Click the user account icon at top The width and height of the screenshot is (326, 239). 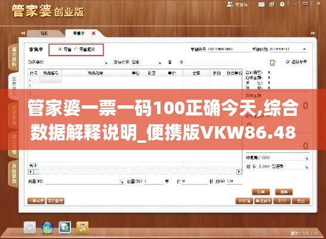[230, 4]
